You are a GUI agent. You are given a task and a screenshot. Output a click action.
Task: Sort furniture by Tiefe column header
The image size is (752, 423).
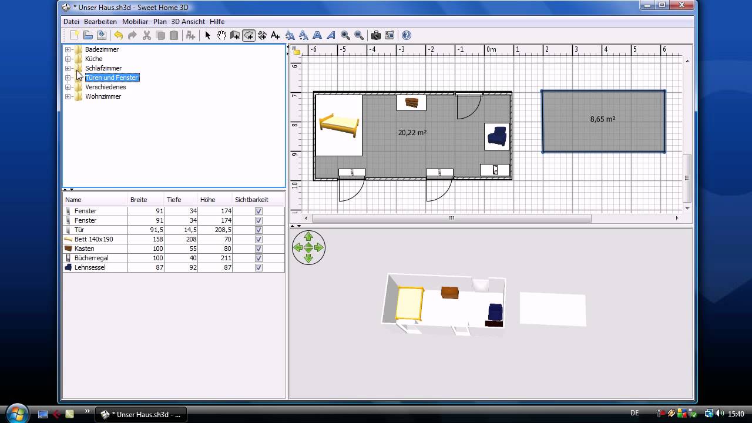[181, 200]
